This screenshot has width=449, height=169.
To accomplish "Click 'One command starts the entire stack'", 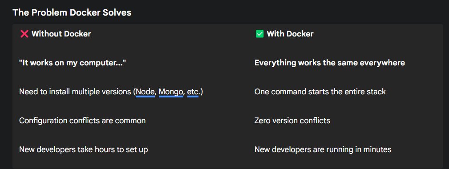I will pyautogui.click(x=320, y=92).
